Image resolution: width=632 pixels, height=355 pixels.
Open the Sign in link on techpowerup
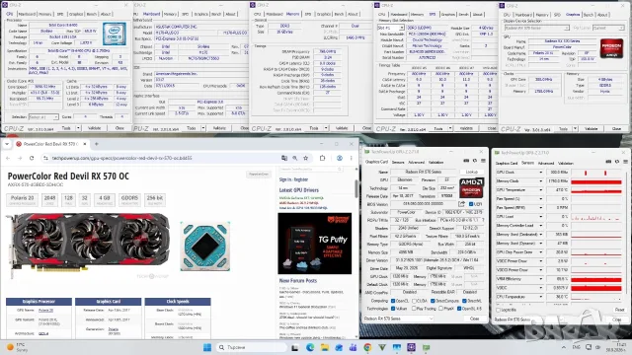285,179
